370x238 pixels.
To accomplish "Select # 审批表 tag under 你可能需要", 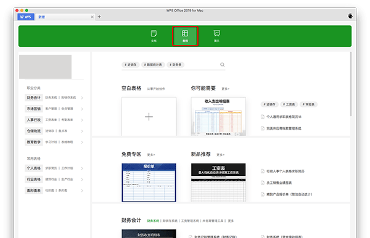I will tap(308, 105).
